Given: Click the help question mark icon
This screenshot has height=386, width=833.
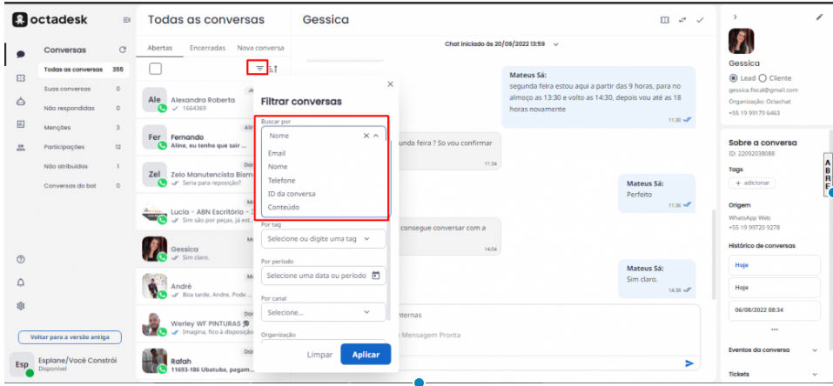Looking at the screenshot, I should 21,259.
